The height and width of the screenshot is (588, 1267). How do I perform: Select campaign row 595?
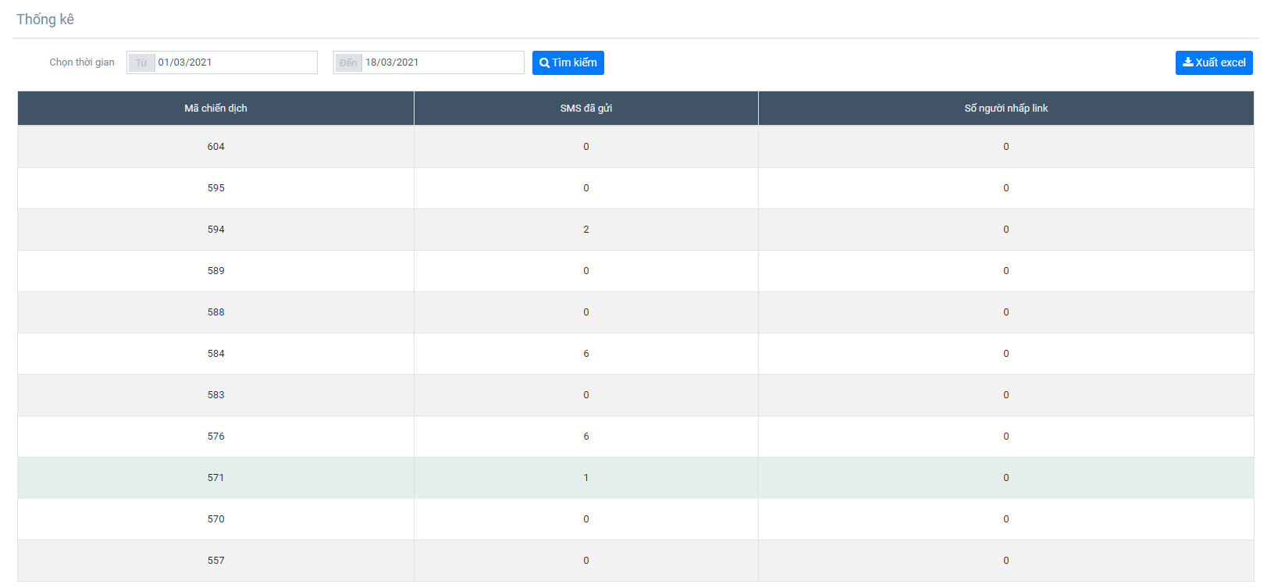point(215,188)
